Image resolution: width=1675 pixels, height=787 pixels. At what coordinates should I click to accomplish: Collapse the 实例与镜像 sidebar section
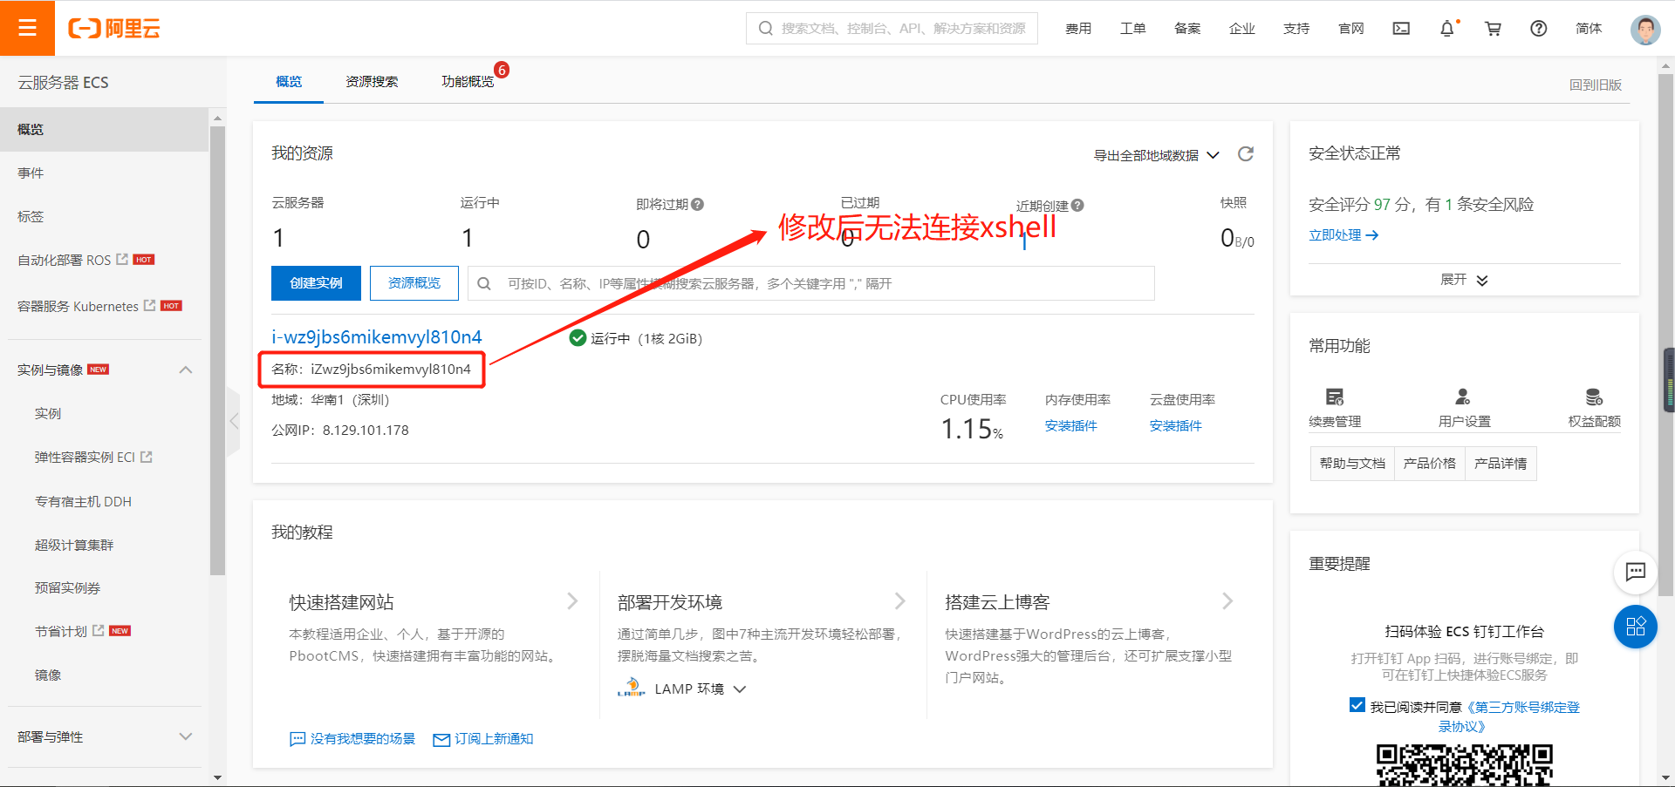(x=186, y=370)
